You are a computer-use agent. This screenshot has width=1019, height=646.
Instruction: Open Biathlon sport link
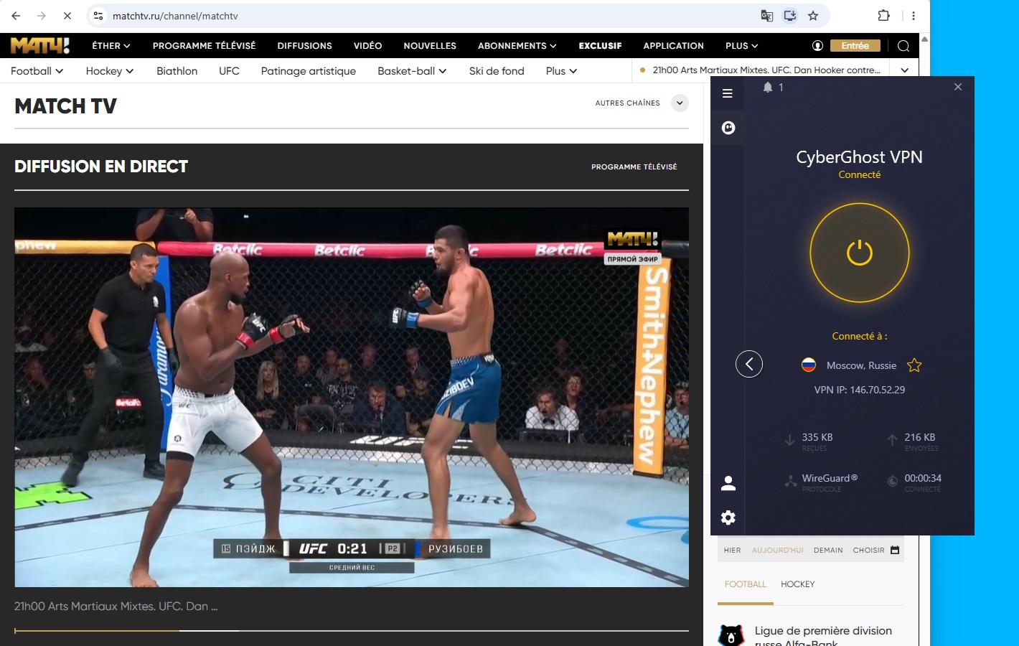pyautogui.click(x=177, y=70)
